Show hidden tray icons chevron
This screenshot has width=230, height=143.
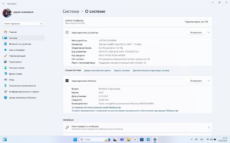pyautogui.click(x=191, y=140)
